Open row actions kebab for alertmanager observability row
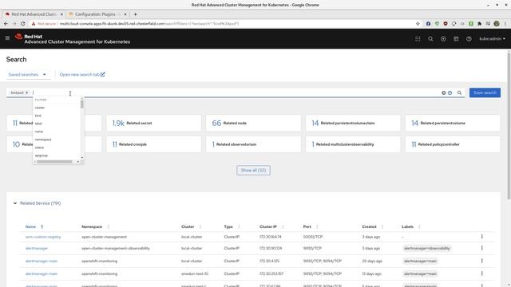This screenshot has height=287, width=511. click(481, 248)
